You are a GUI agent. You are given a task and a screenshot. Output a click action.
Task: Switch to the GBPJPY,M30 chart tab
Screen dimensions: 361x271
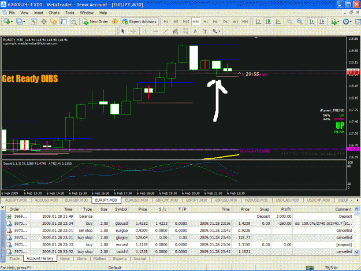(x=196, y=201)
